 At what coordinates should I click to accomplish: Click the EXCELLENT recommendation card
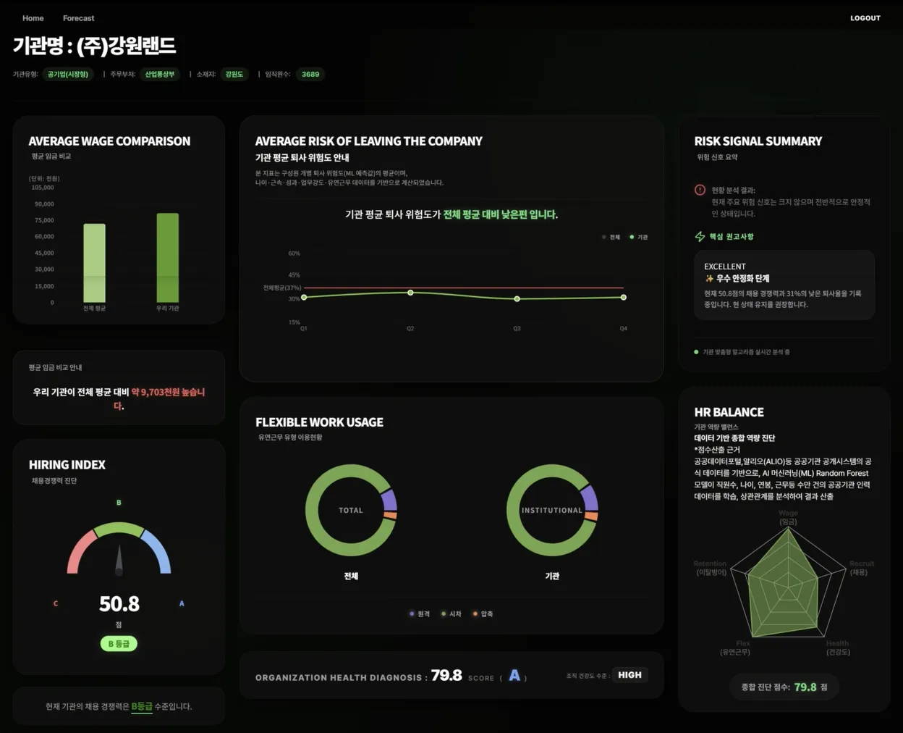coord(784,285)
